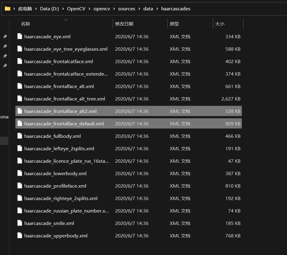This screenshot has width=287, height=255.
Task: Select haarcascade_righteye_2splits.xml file name
Action: point(61,198)
